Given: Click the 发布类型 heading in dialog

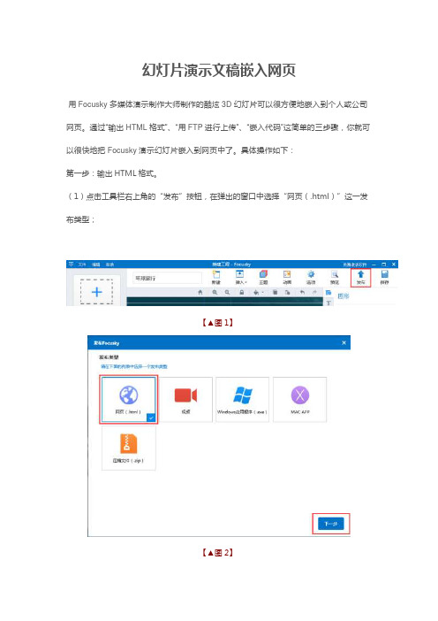Looking at the screenshot, I should 108,357.
